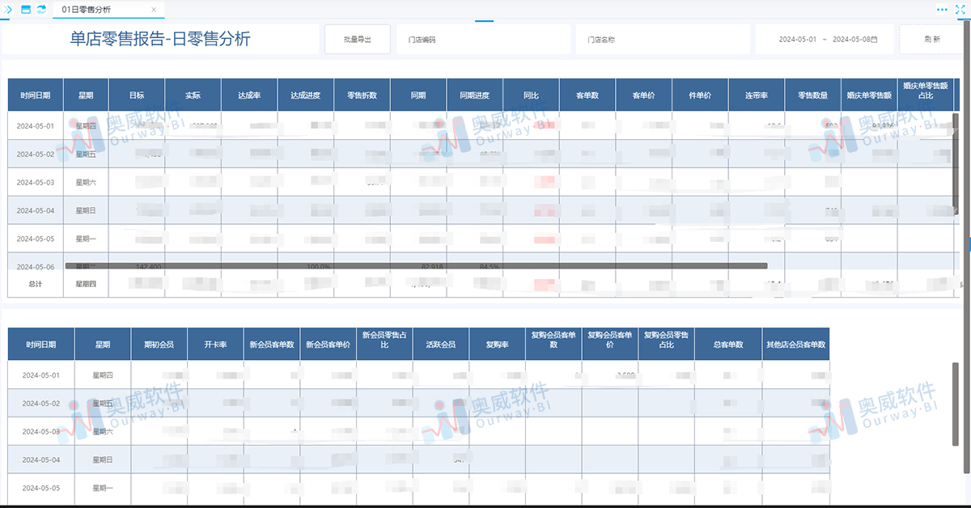Click the 复购率 column header
971x508 pixels.
pyautogui.click(x=497, y=344)
